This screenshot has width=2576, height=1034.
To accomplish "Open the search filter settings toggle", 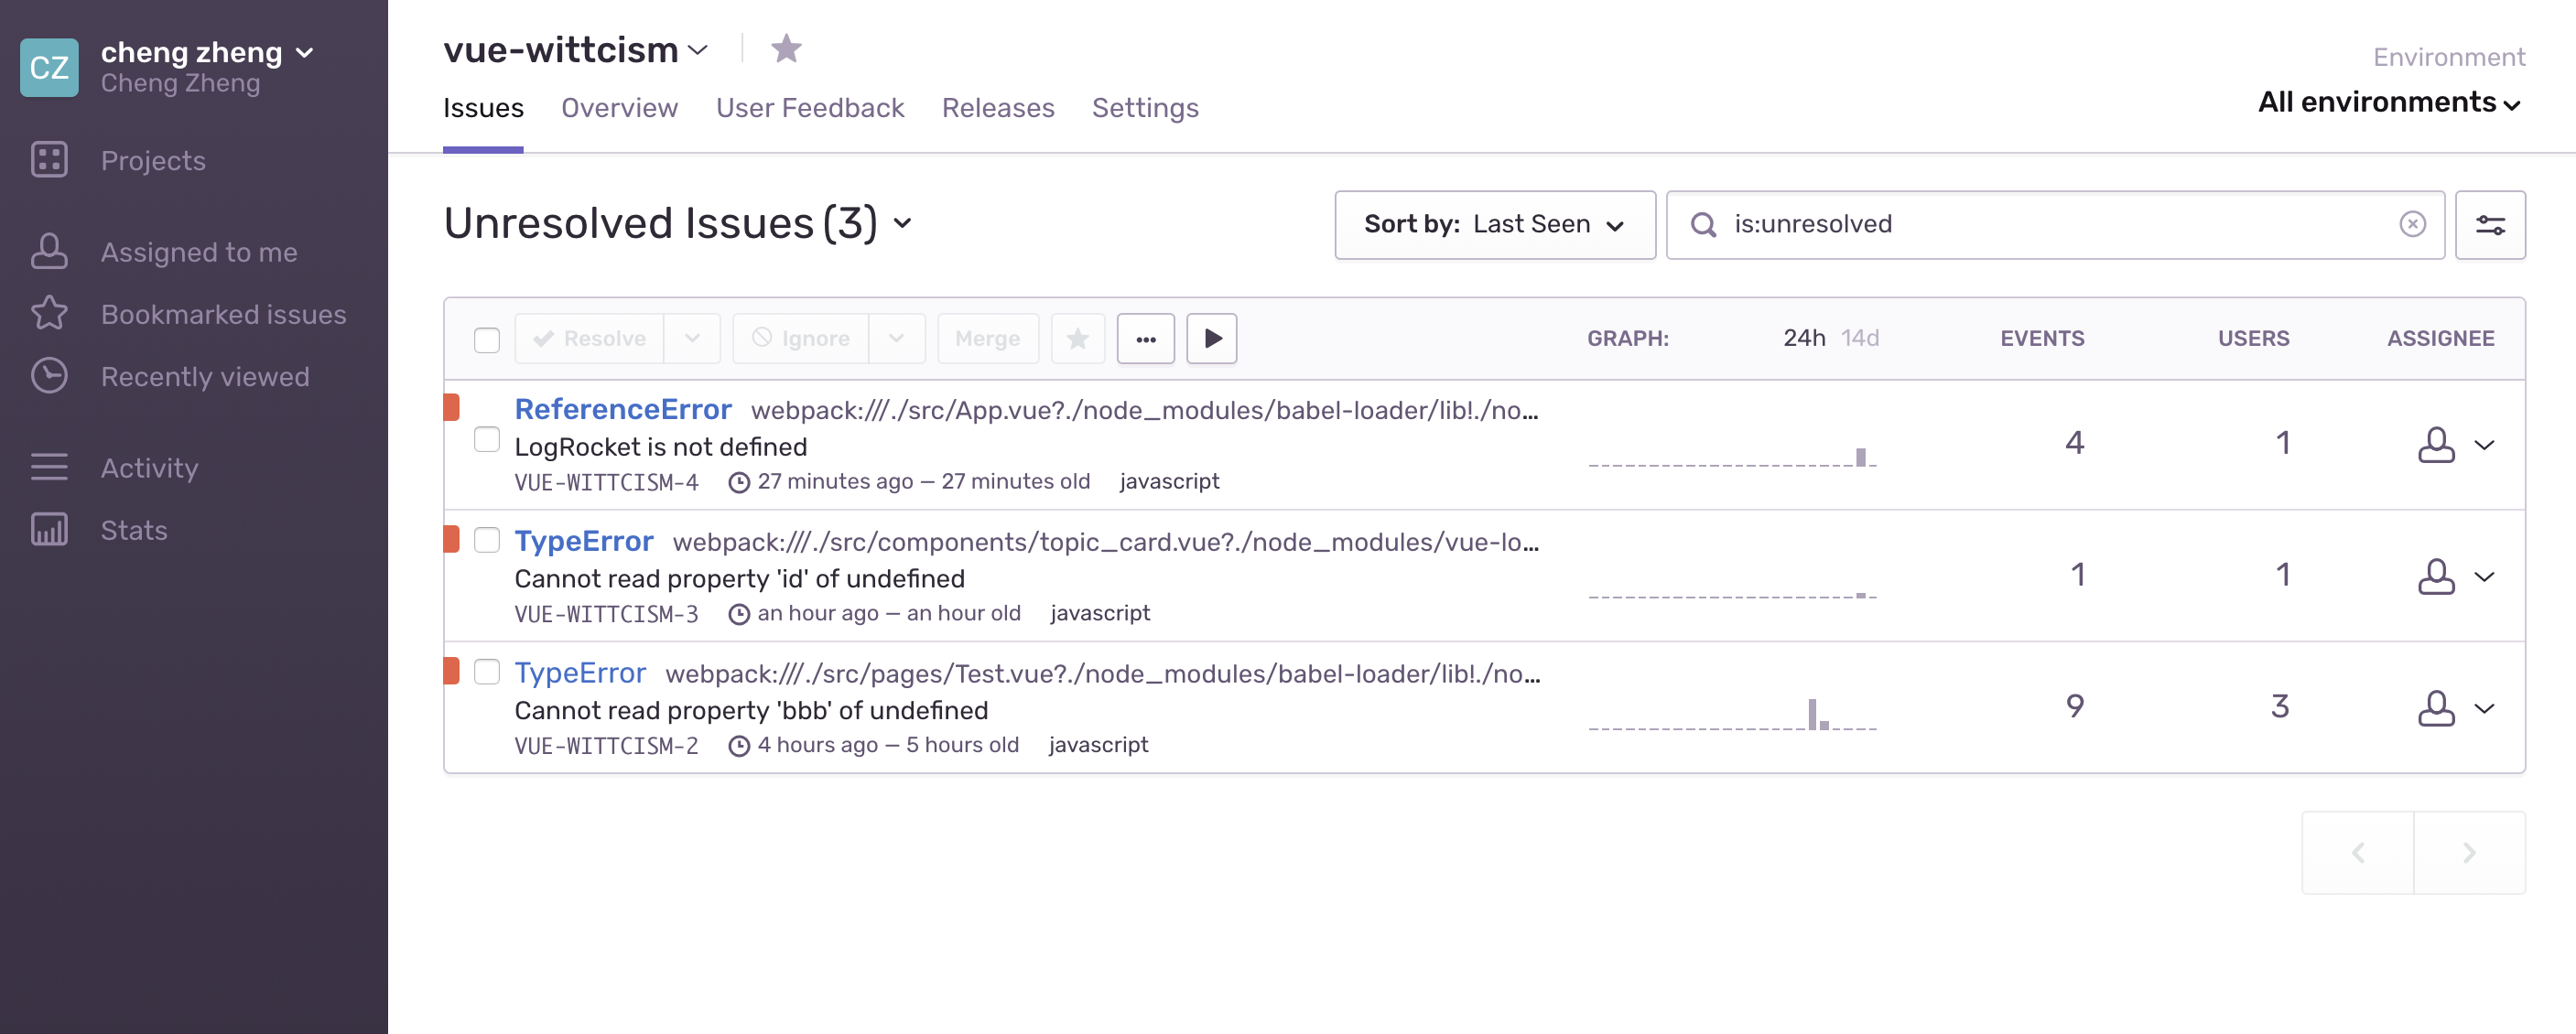I will [x=2489, y=225].
